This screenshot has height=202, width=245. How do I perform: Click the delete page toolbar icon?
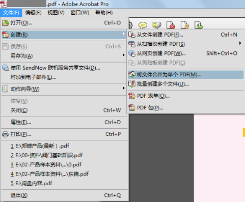171,25
